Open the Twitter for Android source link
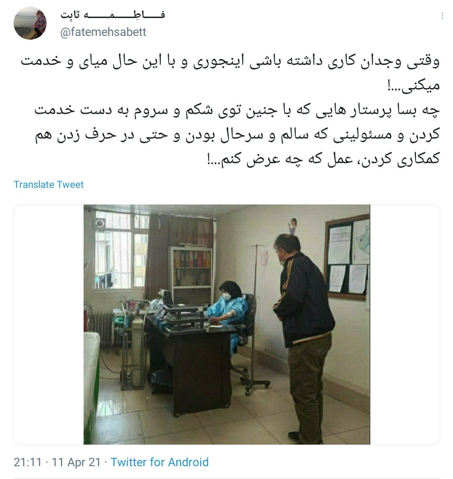The image size is (453, 479). point(160,462)
